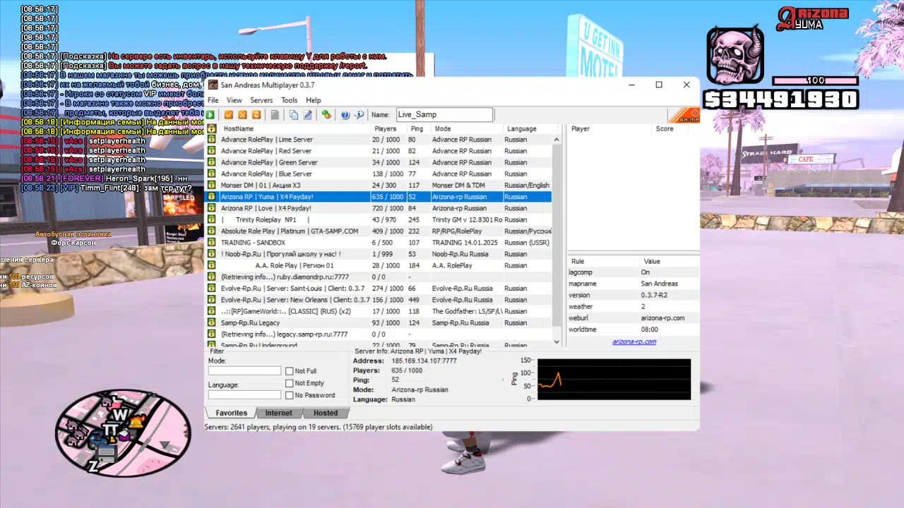Open the Help Topics question-mark icon
The height and width of the screenshot is (508, 904).
pyautogui.click(x=345, y=115)
